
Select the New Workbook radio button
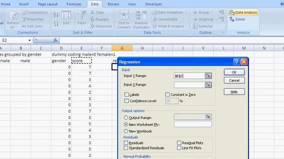pyautogui.click(x=126, y=131)
